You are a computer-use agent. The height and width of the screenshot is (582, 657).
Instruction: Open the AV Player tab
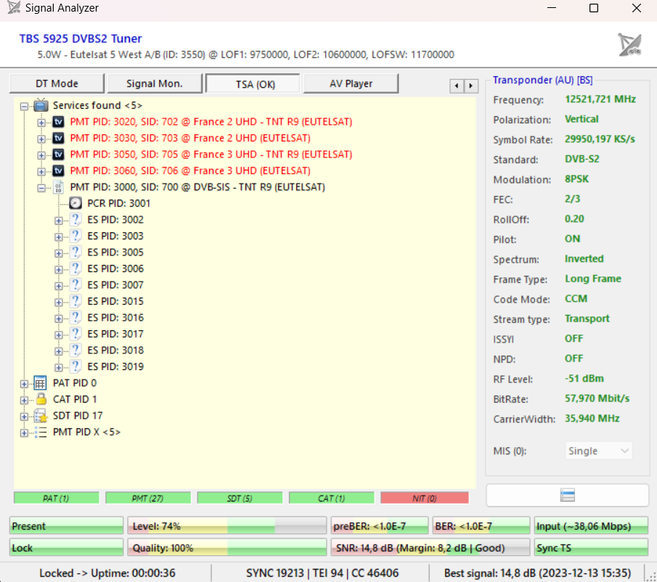pyautogui.click(x=351, y=83)
